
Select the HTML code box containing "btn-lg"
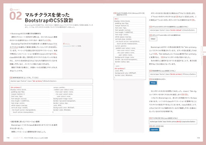click(173, 122)
